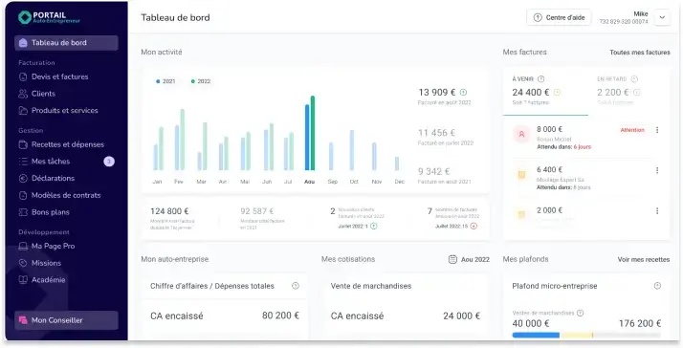Click info icon beside Ventes de marchandises
The width and height of the screenshot is (683, 348).
(581, 314)
